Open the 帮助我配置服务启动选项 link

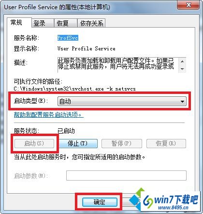[x=48, y=115]
